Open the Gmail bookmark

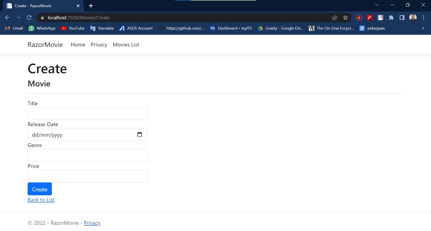14,28
